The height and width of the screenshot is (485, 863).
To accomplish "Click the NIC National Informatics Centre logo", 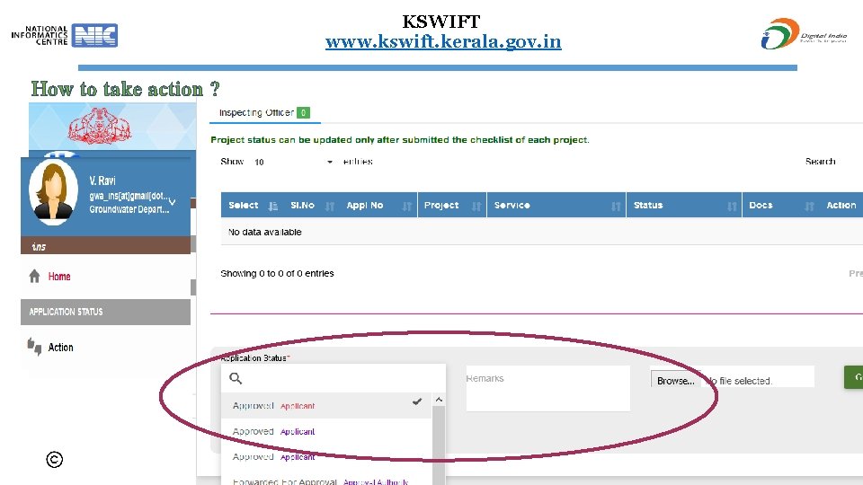I will point(65,35).
